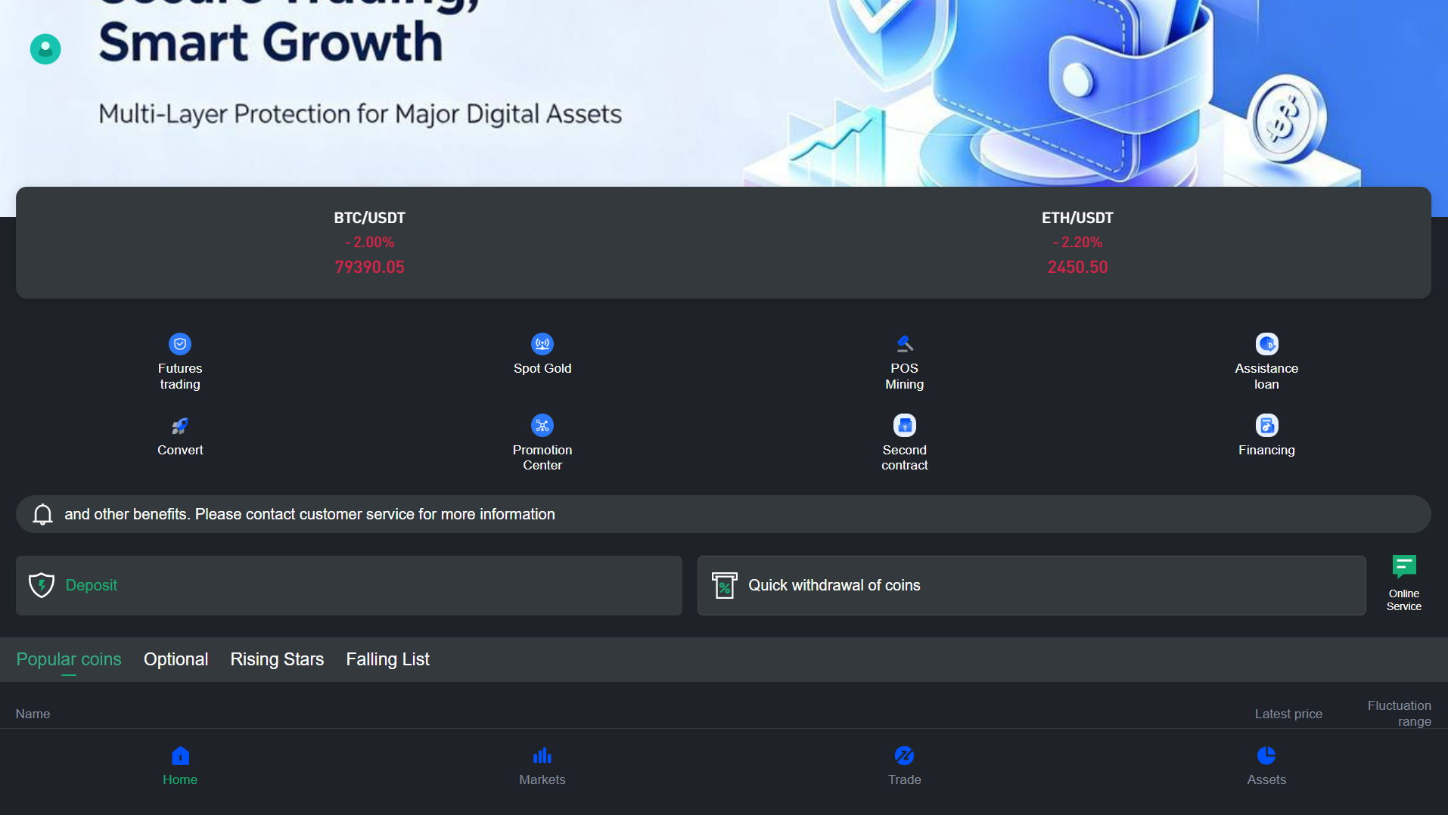This screenshot has height=815, width=1448.
Task: Open the Spot Gold icon
Action: pyautogui.click(x=542, y=344)
